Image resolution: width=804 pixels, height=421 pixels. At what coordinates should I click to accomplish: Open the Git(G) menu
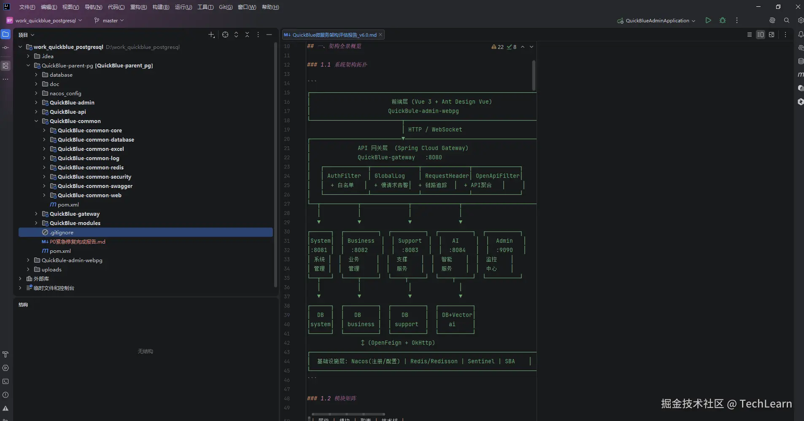click(226, 7)
